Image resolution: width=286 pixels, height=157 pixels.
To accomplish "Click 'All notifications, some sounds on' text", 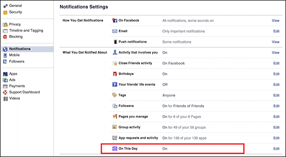I will click(188, 20).
